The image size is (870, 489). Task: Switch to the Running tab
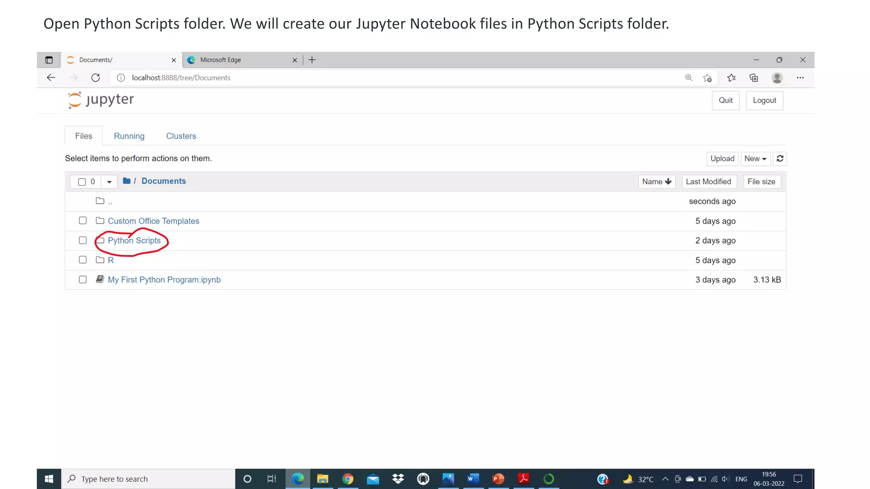click(129, 136)
